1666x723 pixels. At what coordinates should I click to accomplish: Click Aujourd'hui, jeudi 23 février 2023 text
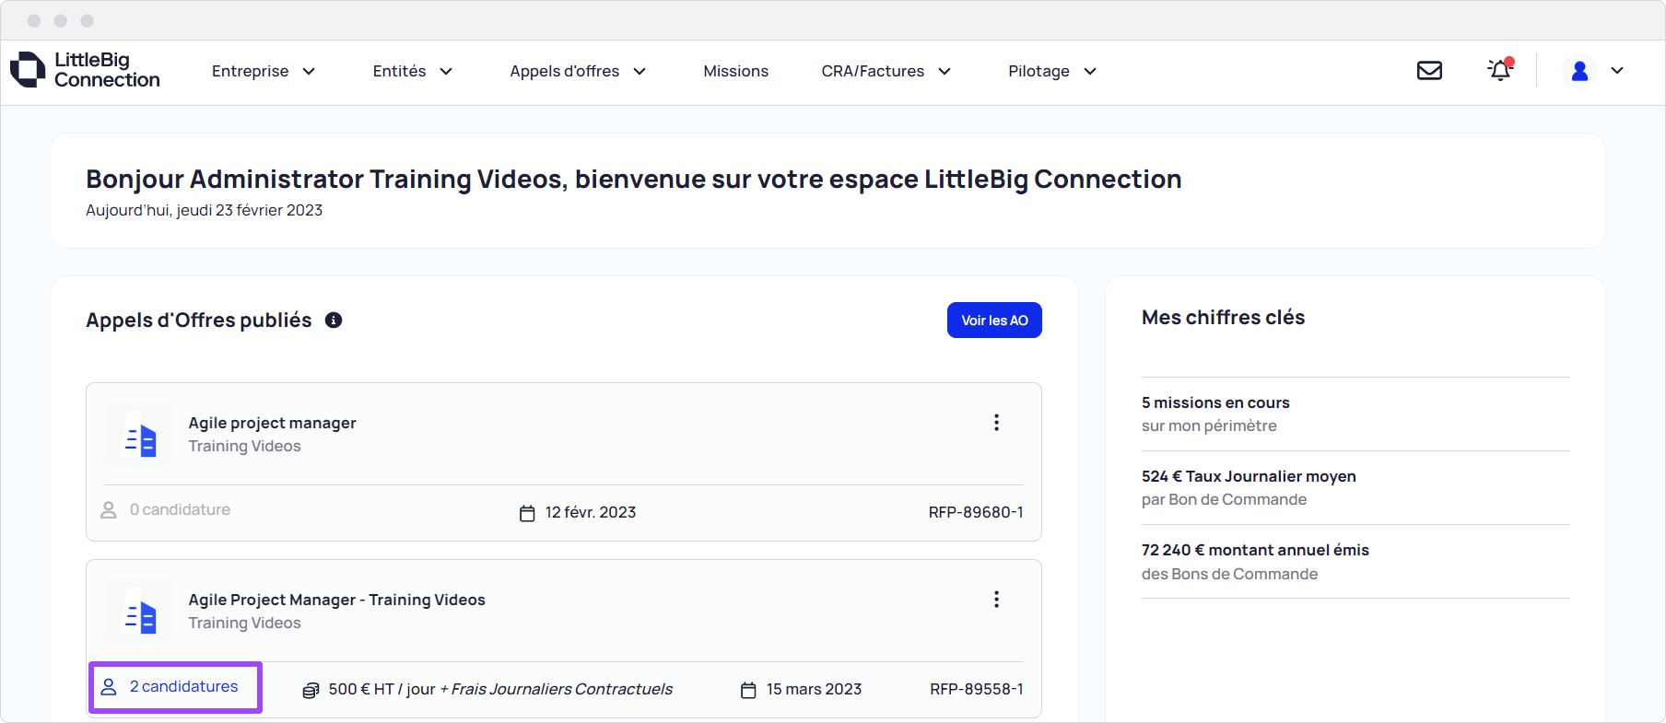pyautogui.click(x=204, y=210)
